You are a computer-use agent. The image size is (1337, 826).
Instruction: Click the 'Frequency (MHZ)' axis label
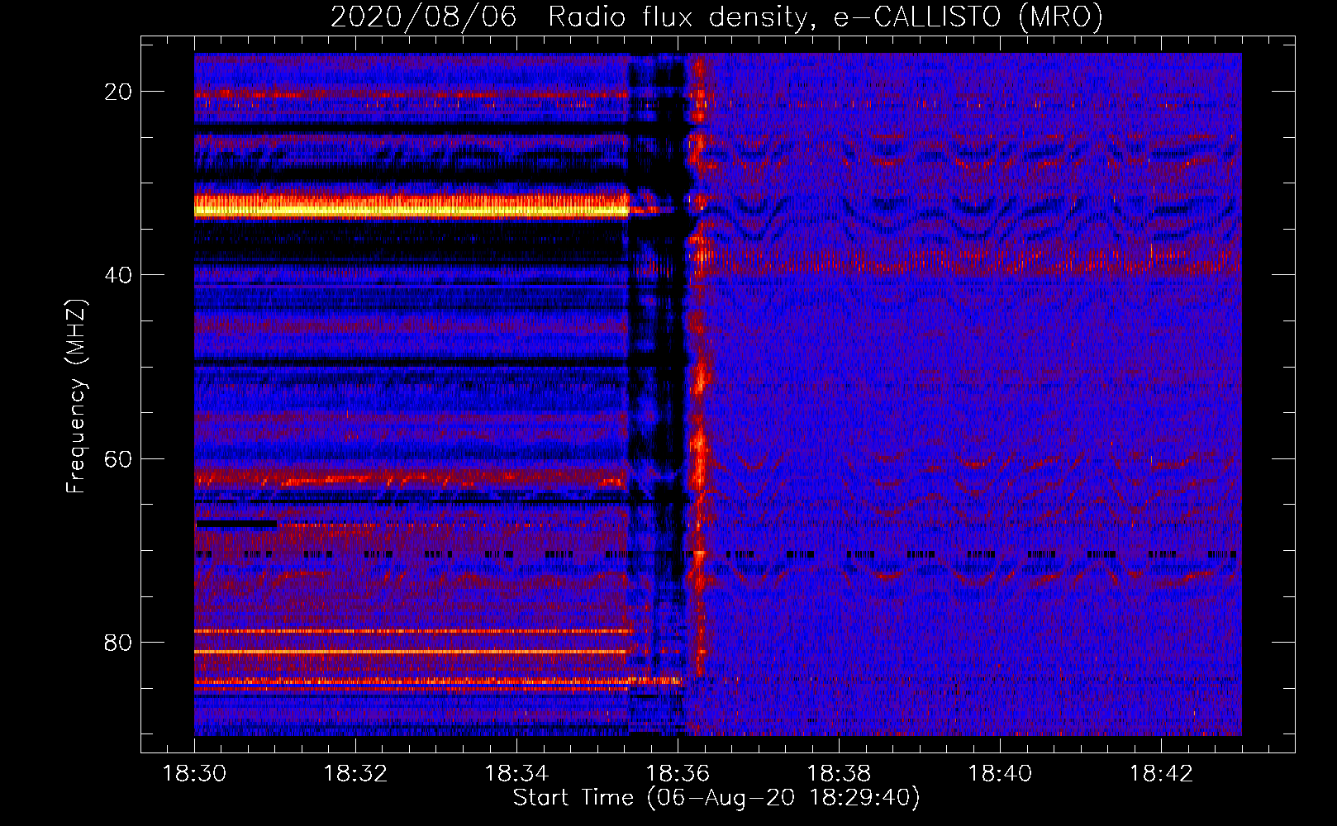(x=76, y=396)
